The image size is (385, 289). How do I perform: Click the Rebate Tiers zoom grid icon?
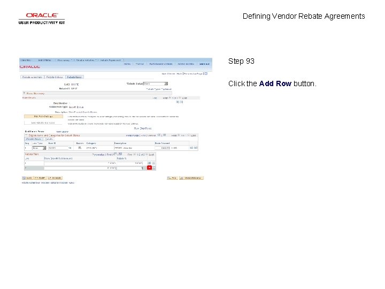pyautogui.click(x=115, y=154)
